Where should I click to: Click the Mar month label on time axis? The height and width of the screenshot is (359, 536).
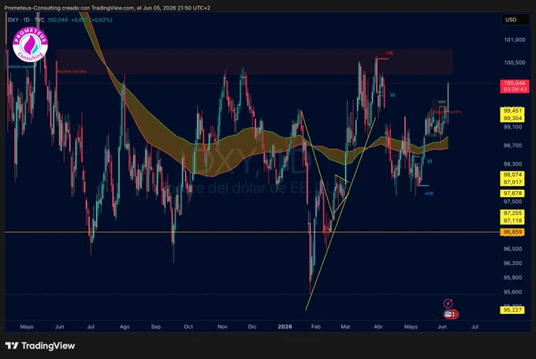pyautogui.click(x=345, y=327)
